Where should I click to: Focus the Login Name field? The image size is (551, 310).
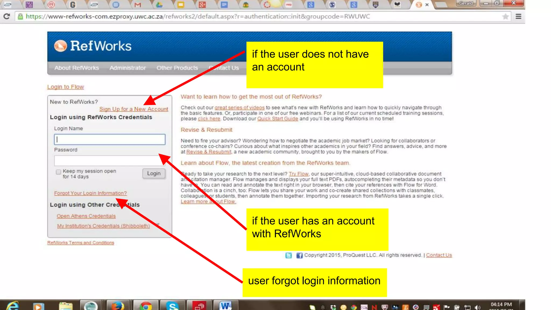110,139
